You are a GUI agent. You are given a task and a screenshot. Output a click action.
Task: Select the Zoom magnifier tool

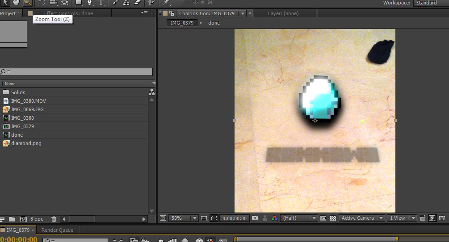pyautogui.click(x=27, y=3)
